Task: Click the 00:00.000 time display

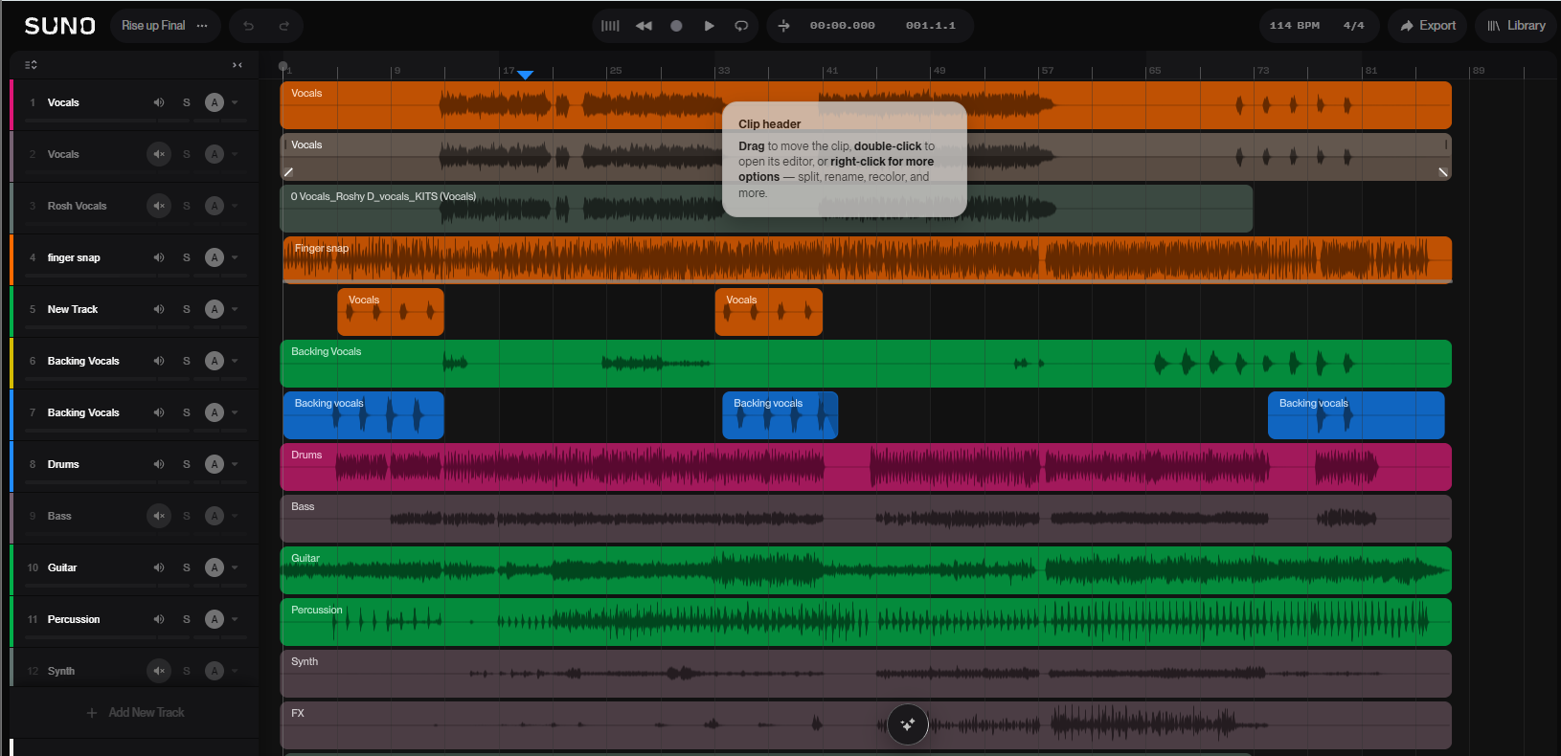Action: (x=842, y=26)
